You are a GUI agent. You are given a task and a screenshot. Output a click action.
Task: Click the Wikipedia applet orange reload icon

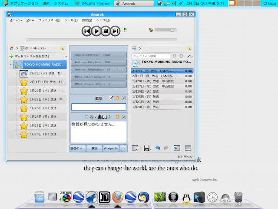click(118, 117)
